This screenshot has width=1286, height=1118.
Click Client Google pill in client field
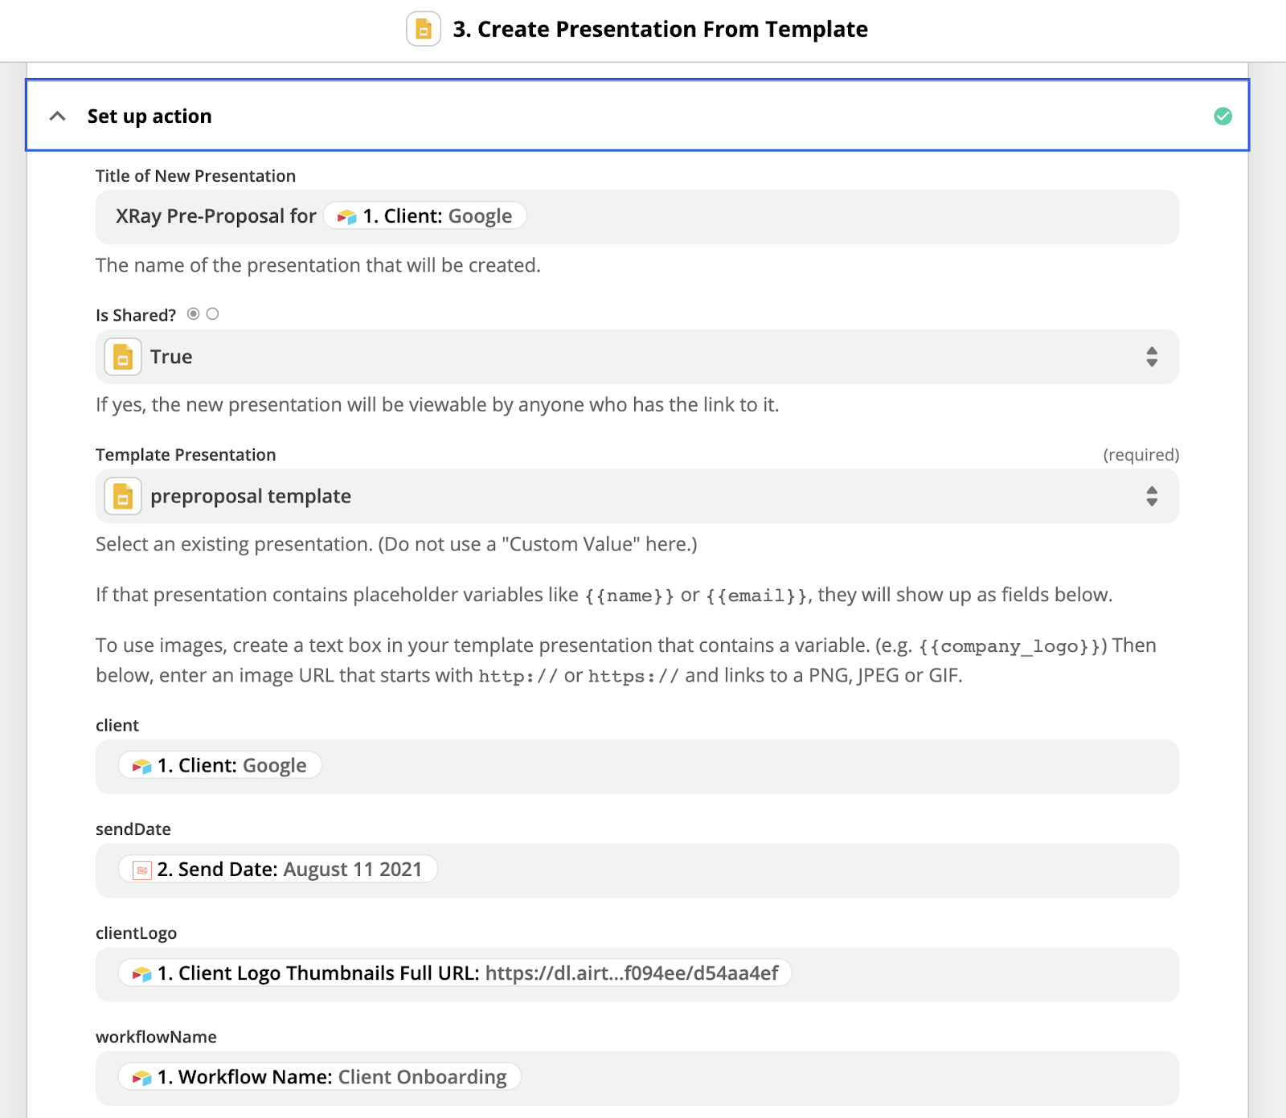click(220, 766)
